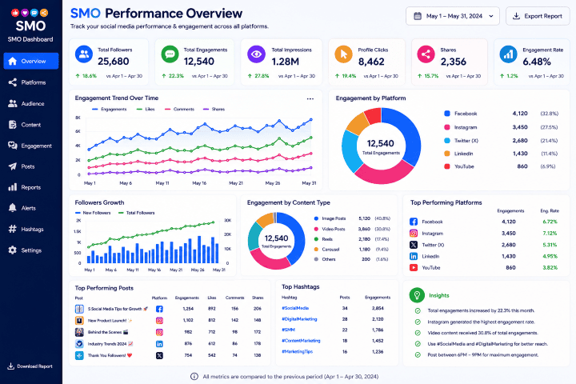Screen dimensions: 576x384
Task: Click the info icon in the footer note
Action: [194, 376]
